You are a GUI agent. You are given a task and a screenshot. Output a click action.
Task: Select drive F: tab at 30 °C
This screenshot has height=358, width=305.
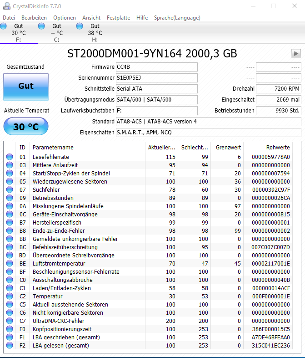(x=19, y=33)
